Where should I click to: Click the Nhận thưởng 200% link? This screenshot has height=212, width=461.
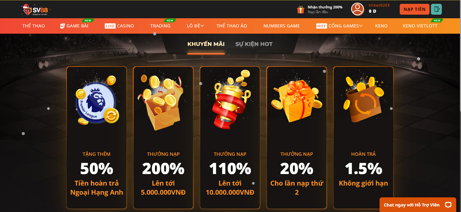click(325, 7)
